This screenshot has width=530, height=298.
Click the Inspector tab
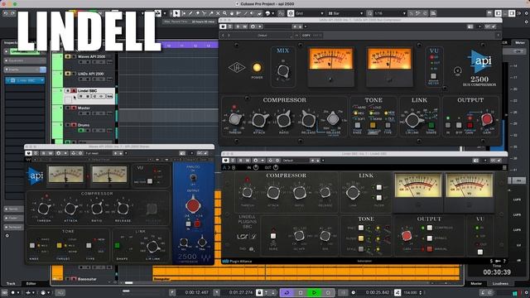tap(11, 42)
